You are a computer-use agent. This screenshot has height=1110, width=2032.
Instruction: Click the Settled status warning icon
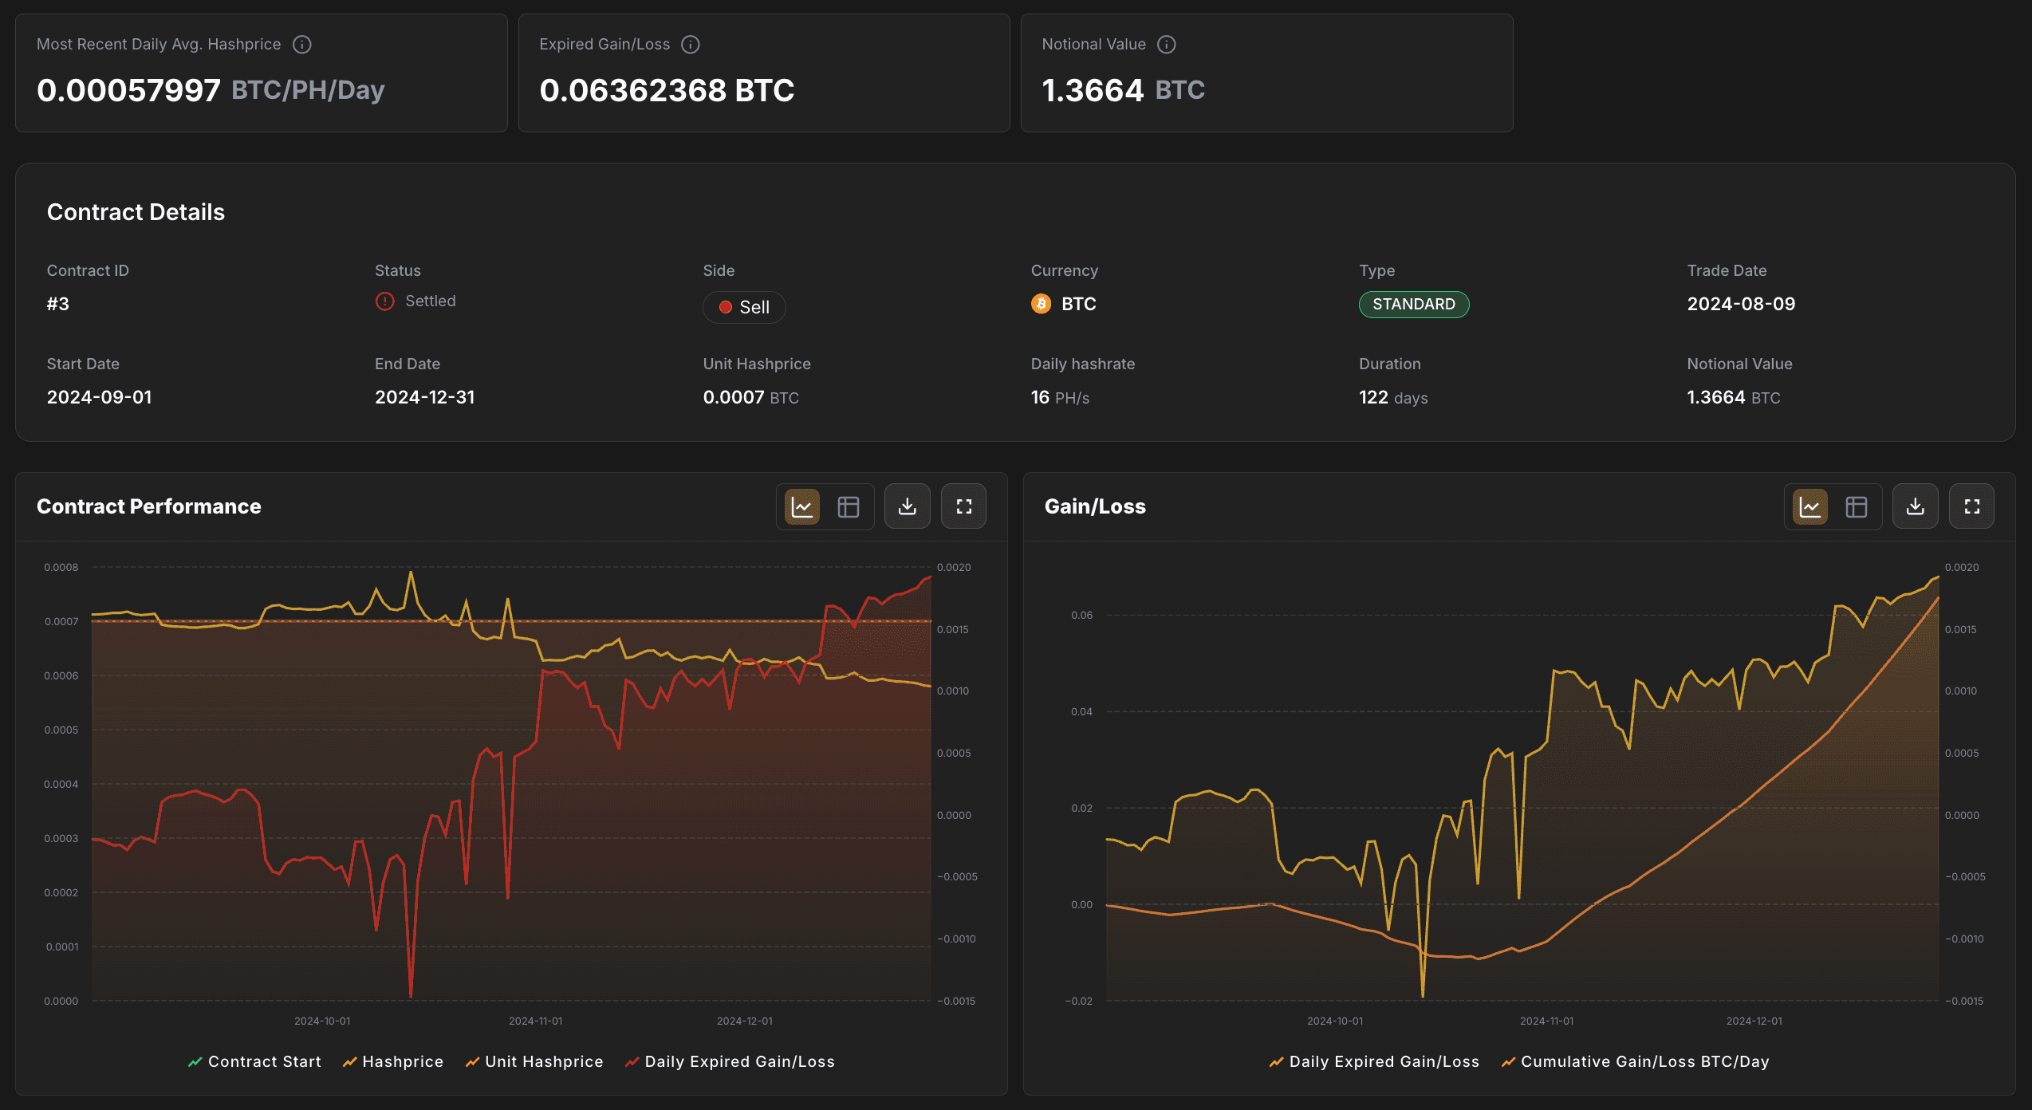tap(385, 301)
